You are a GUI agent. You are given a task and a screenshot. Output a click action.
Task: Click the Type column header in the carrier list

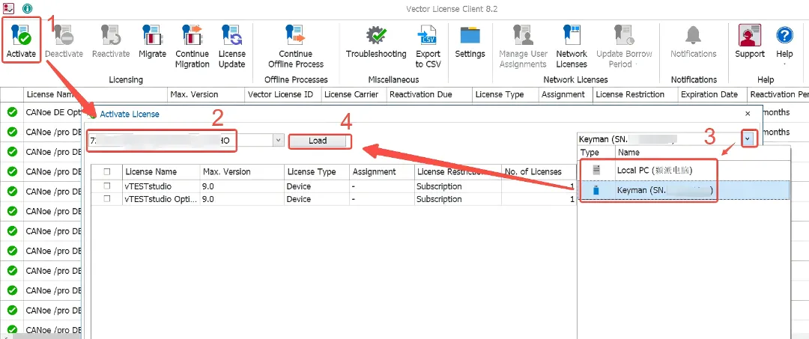pyautogui.click(x=596, y=153)
